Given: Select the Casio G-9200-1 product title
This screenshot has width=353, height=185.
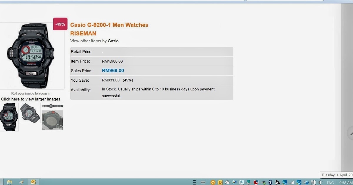Looking at the screenshot, I should pos(109,25).
